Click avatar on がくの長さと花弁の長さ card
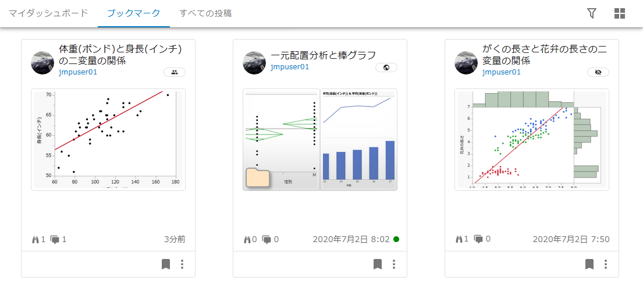 click(466, 63)
